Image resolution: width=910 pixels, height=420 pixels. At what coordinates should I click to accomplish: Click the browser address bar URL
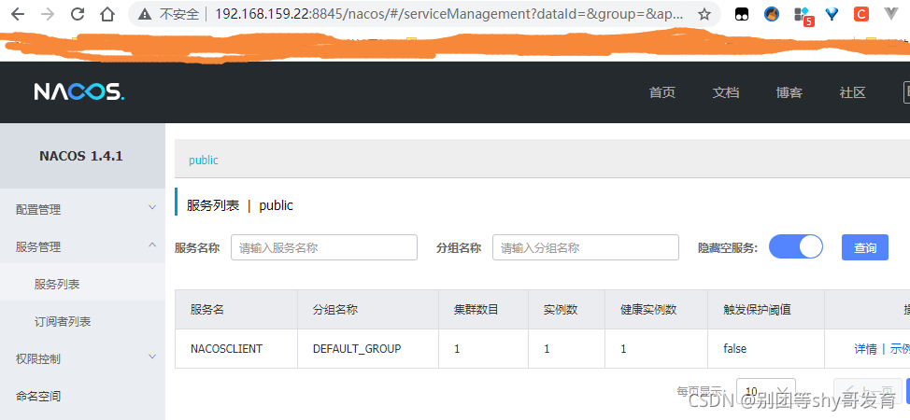451,14
